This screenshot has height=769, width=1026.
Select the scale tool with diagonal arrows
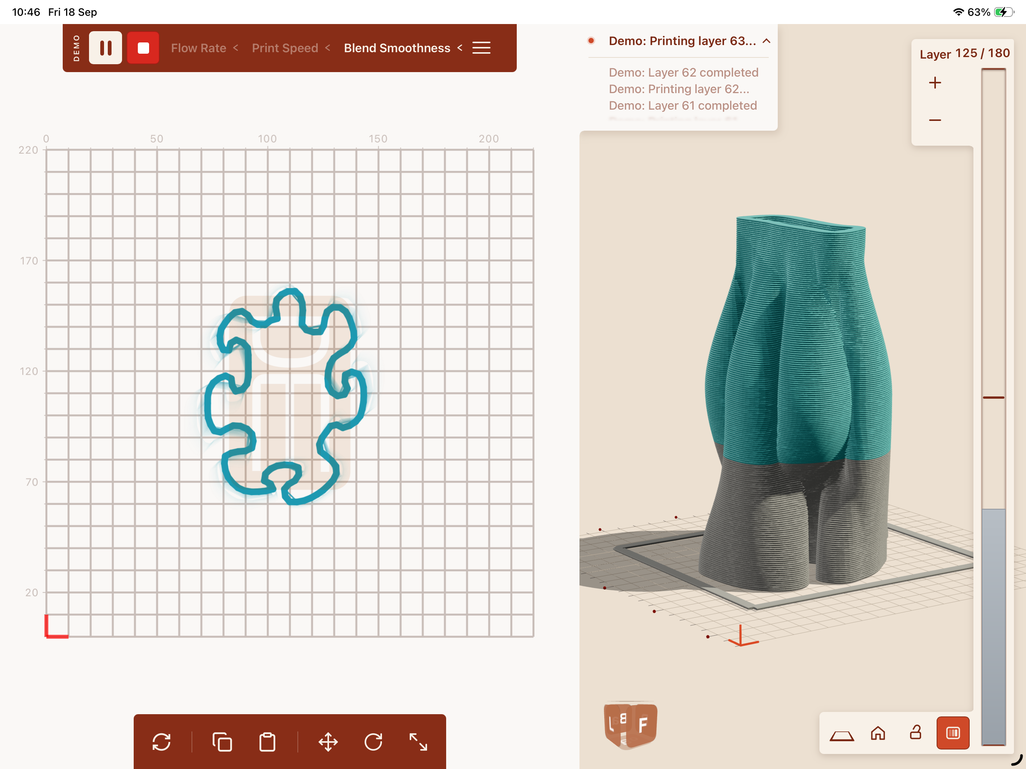(x=418, y=742)
